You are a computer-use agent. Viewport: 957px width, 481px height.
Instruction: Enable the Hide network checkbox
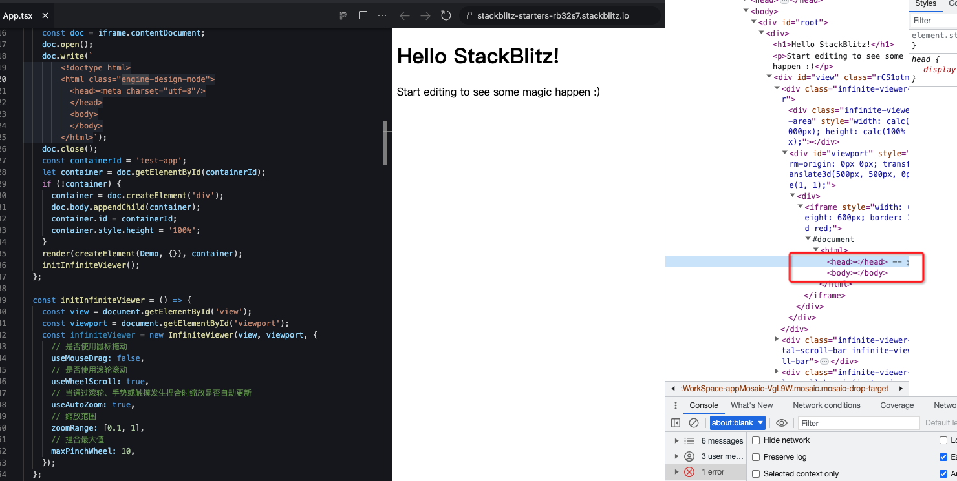[755, 440]
